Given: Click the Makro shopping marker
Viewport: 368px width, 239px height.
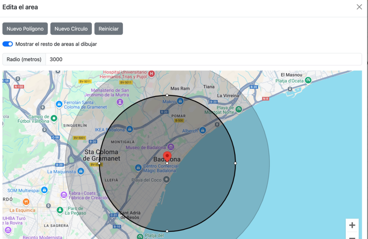Looking at the screenshot, I should click(180, 101).
